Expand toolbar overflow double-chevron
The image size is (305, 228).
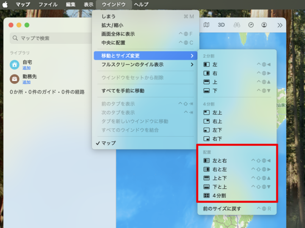[x=280, y=25]
